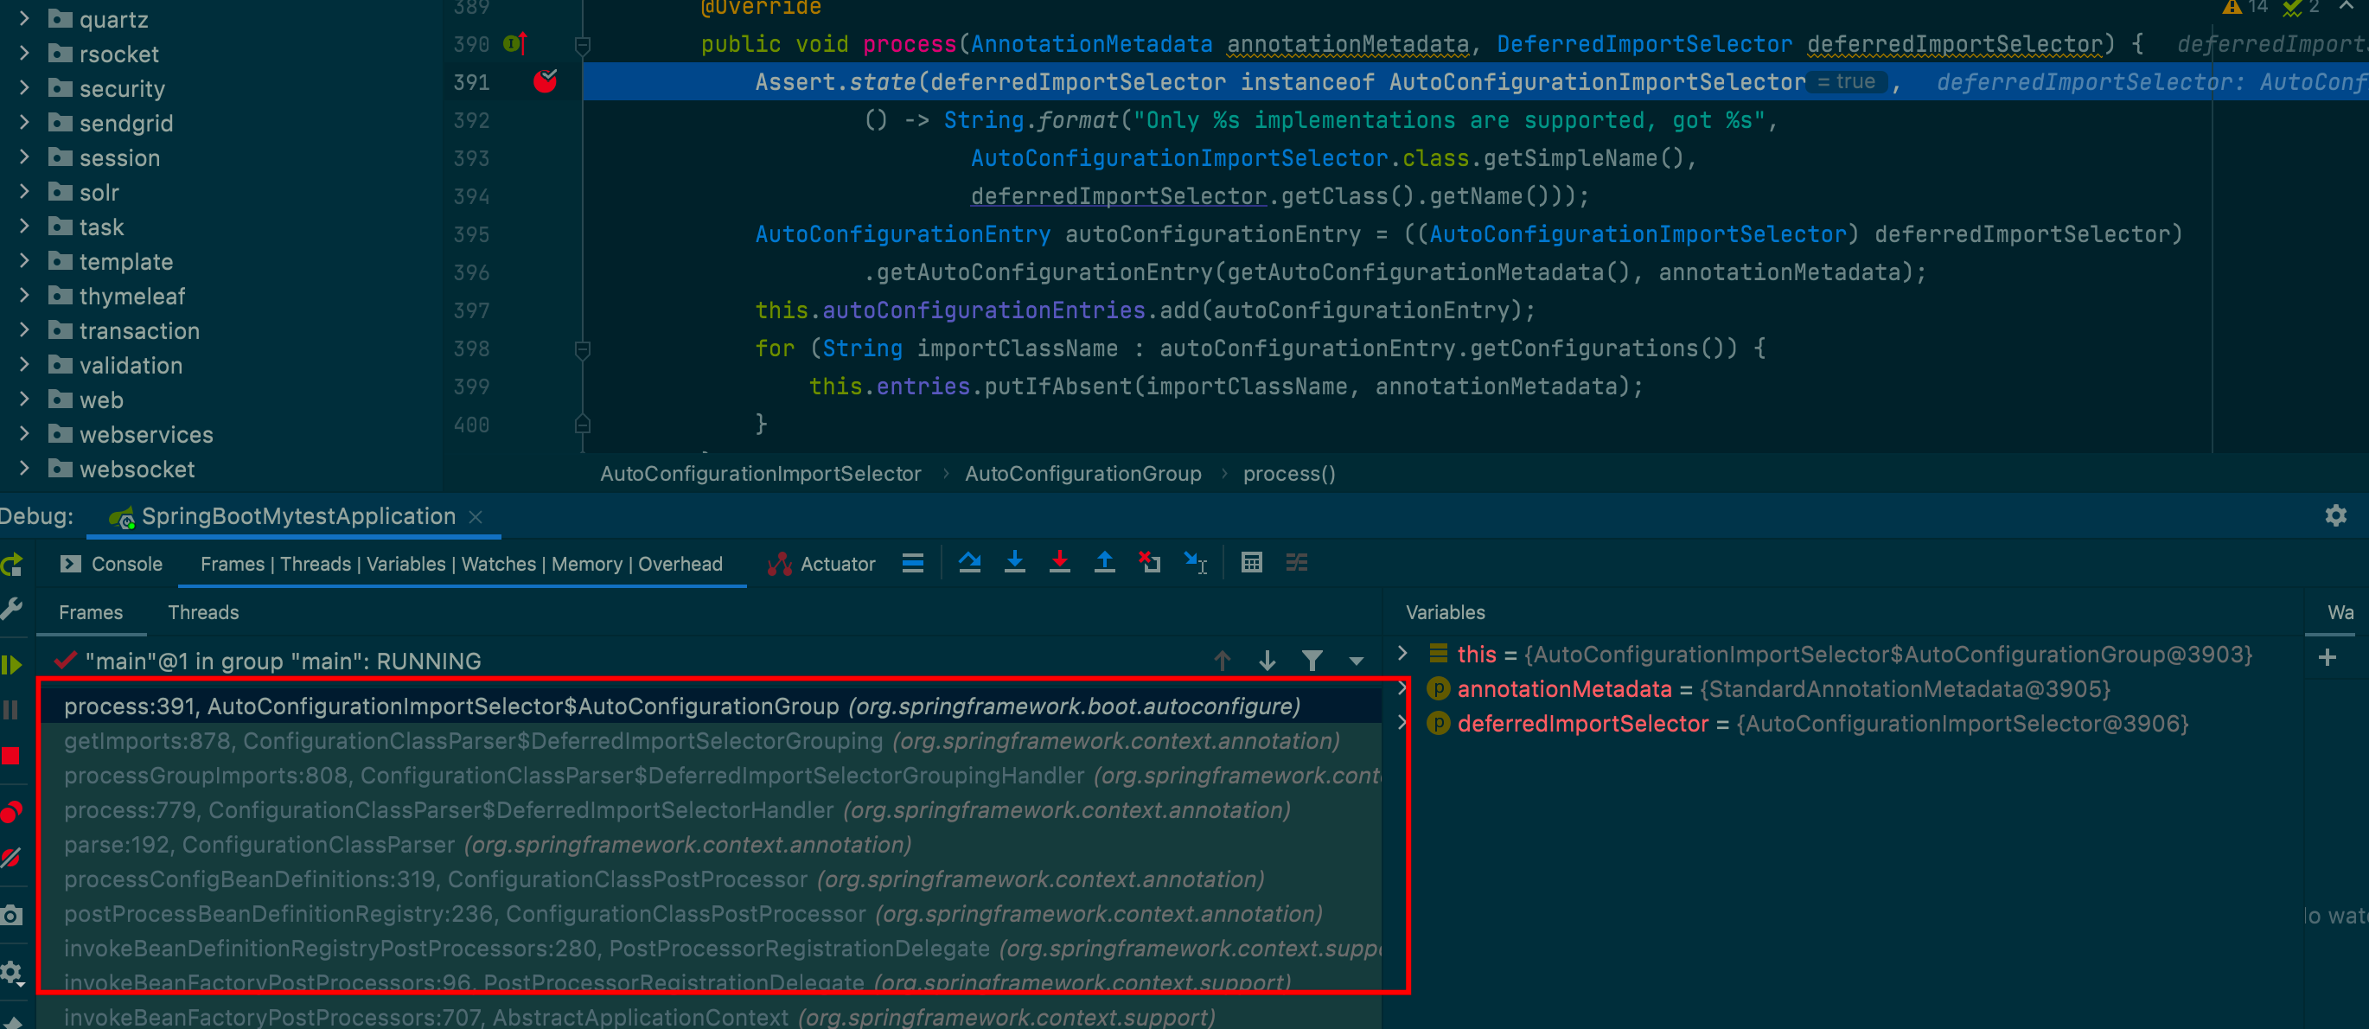Click the Force Step Into red arrow
This screenshot has height=1029, width=2369.
click(1059, 563)
